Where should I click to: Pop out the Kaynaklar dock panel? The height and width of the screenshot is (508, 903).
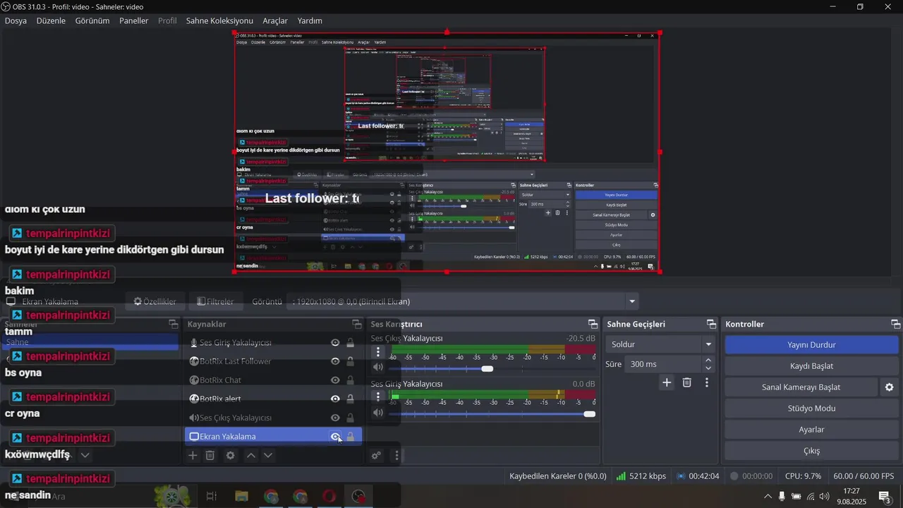[x=357, y=324]
